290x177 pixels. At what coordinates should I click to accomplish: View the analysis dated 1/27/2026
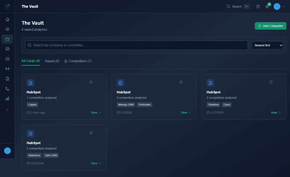tap(275, 112)
